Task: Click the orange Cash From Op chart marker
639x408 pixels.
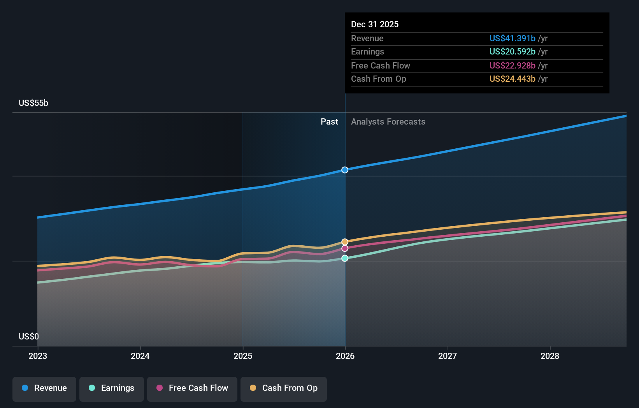Action: 345,241
